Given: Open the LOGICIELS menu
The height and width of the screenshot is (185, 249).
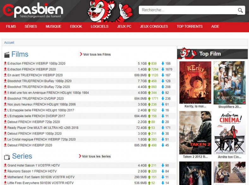Looking at the screenshot, I should click(x=100, y=27).
